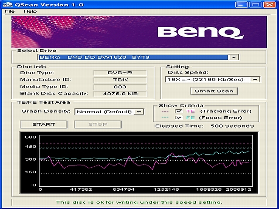Toggle the FE Focus Error checkbox
Viewport: 279px width, 209px height.
point(178,118)
